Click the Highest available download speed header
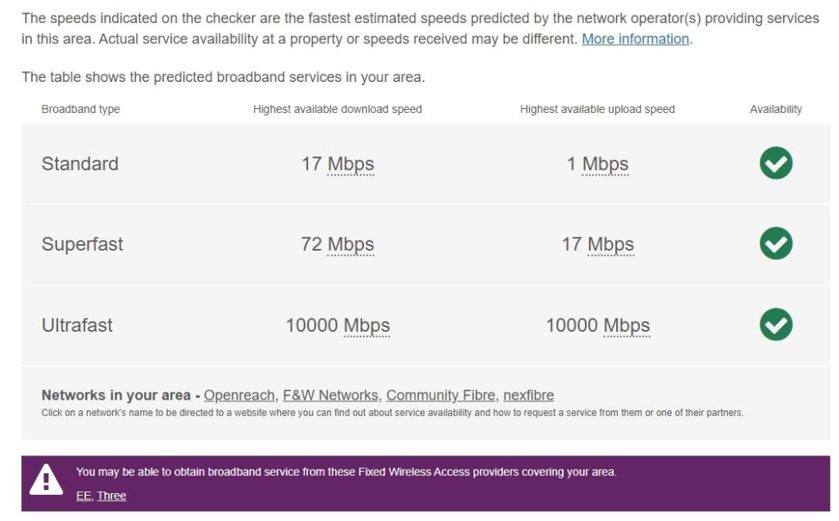Screen dimensions: 839x521 click(x=338, y=109)
